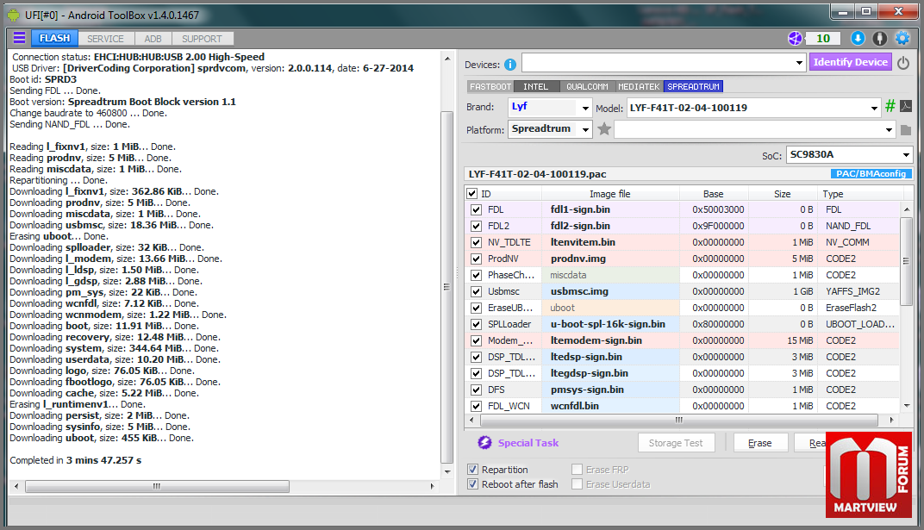The height and width of the screenshot is (530, 924).
Task: Disable the Repartition checkbox
Action: coord(472,470)
